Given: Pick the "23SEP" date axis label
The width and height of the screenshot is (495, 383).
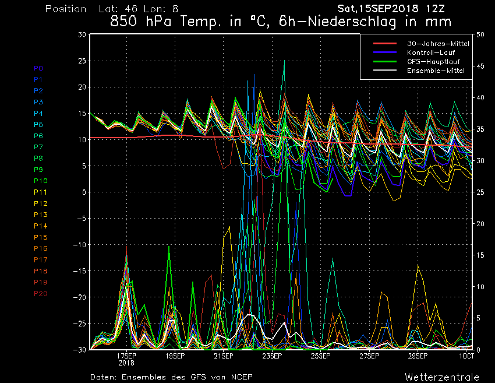Looking at the screenshot, I should pos(272,356).
